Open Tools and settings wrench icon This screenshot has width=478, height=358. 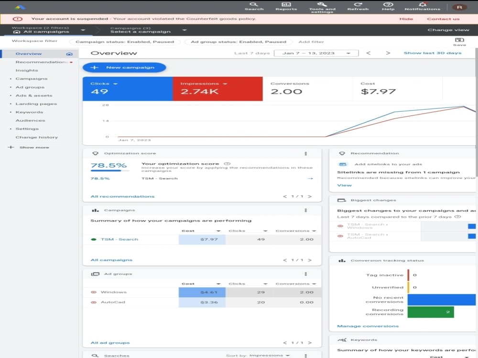(x=322, y=7)
